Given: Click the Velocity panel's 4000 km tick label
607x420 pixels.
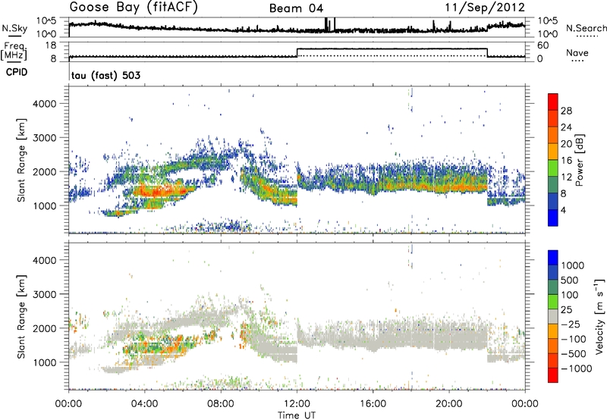Looking at the screenshot, I should tap(45, 260).
